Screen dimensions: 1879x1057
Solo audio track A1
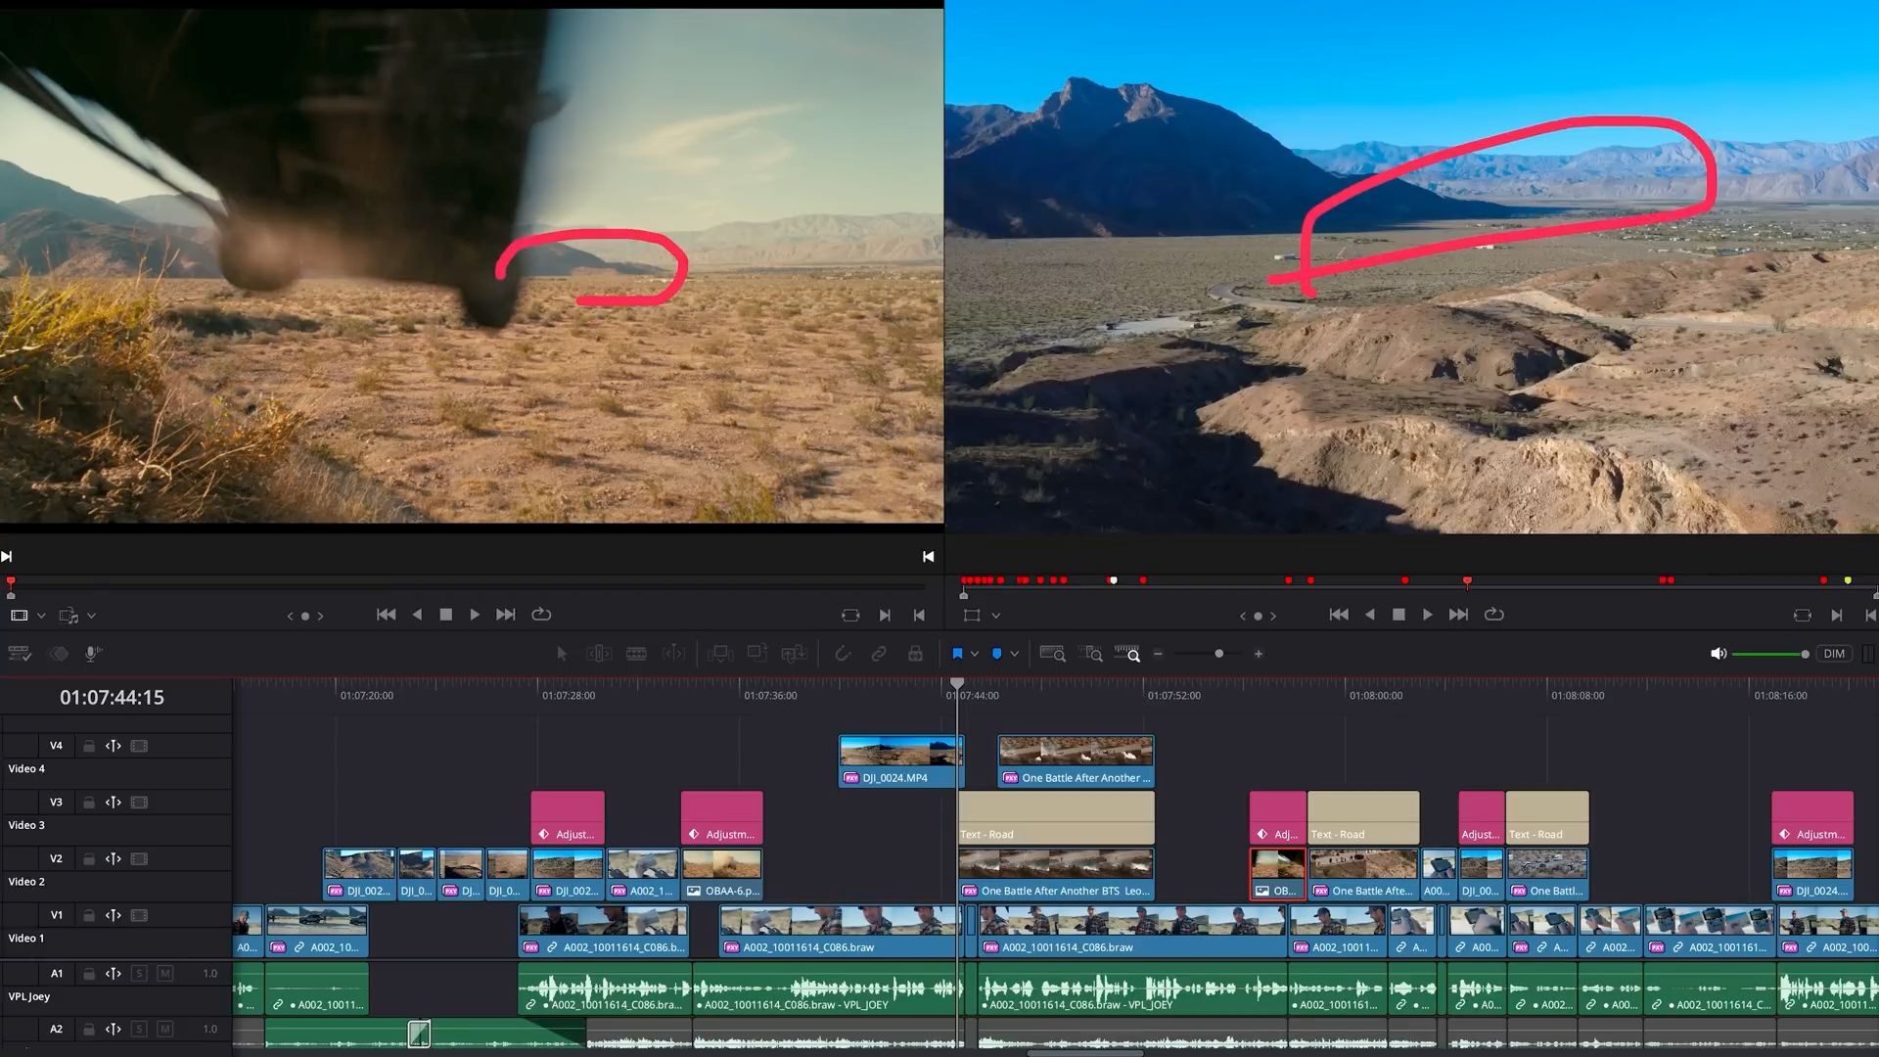pyautogui.click(x=139, y=974)
